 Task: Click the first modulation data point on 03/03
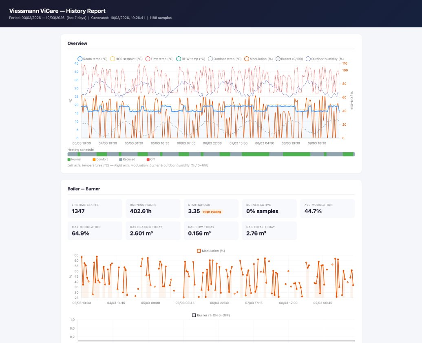click(x=82, y=257)
